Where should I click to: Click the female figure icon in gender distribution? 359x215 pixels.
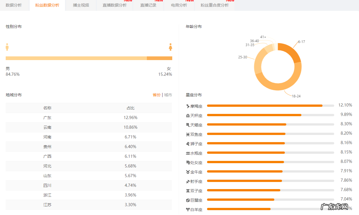click(170, 47)
